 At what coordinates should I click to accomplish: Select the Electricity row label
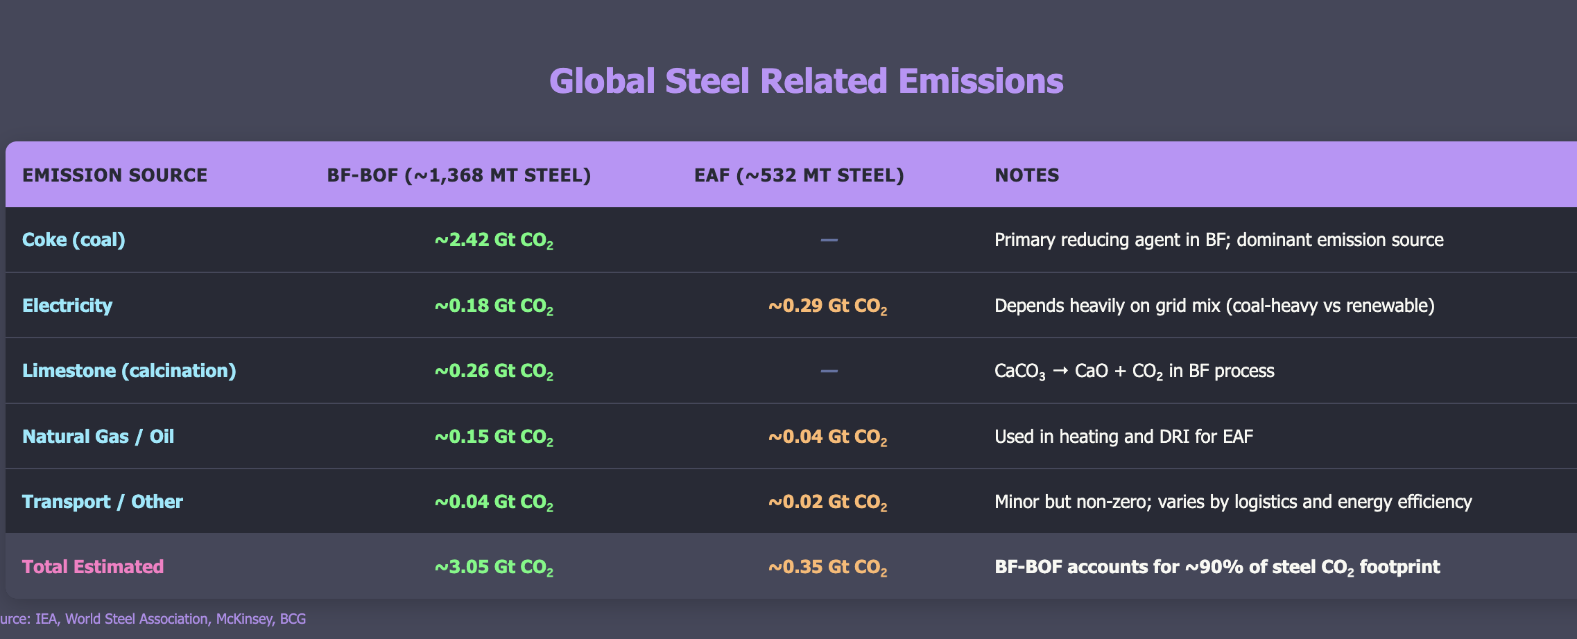pyautogui.click(x=67, y=306)
